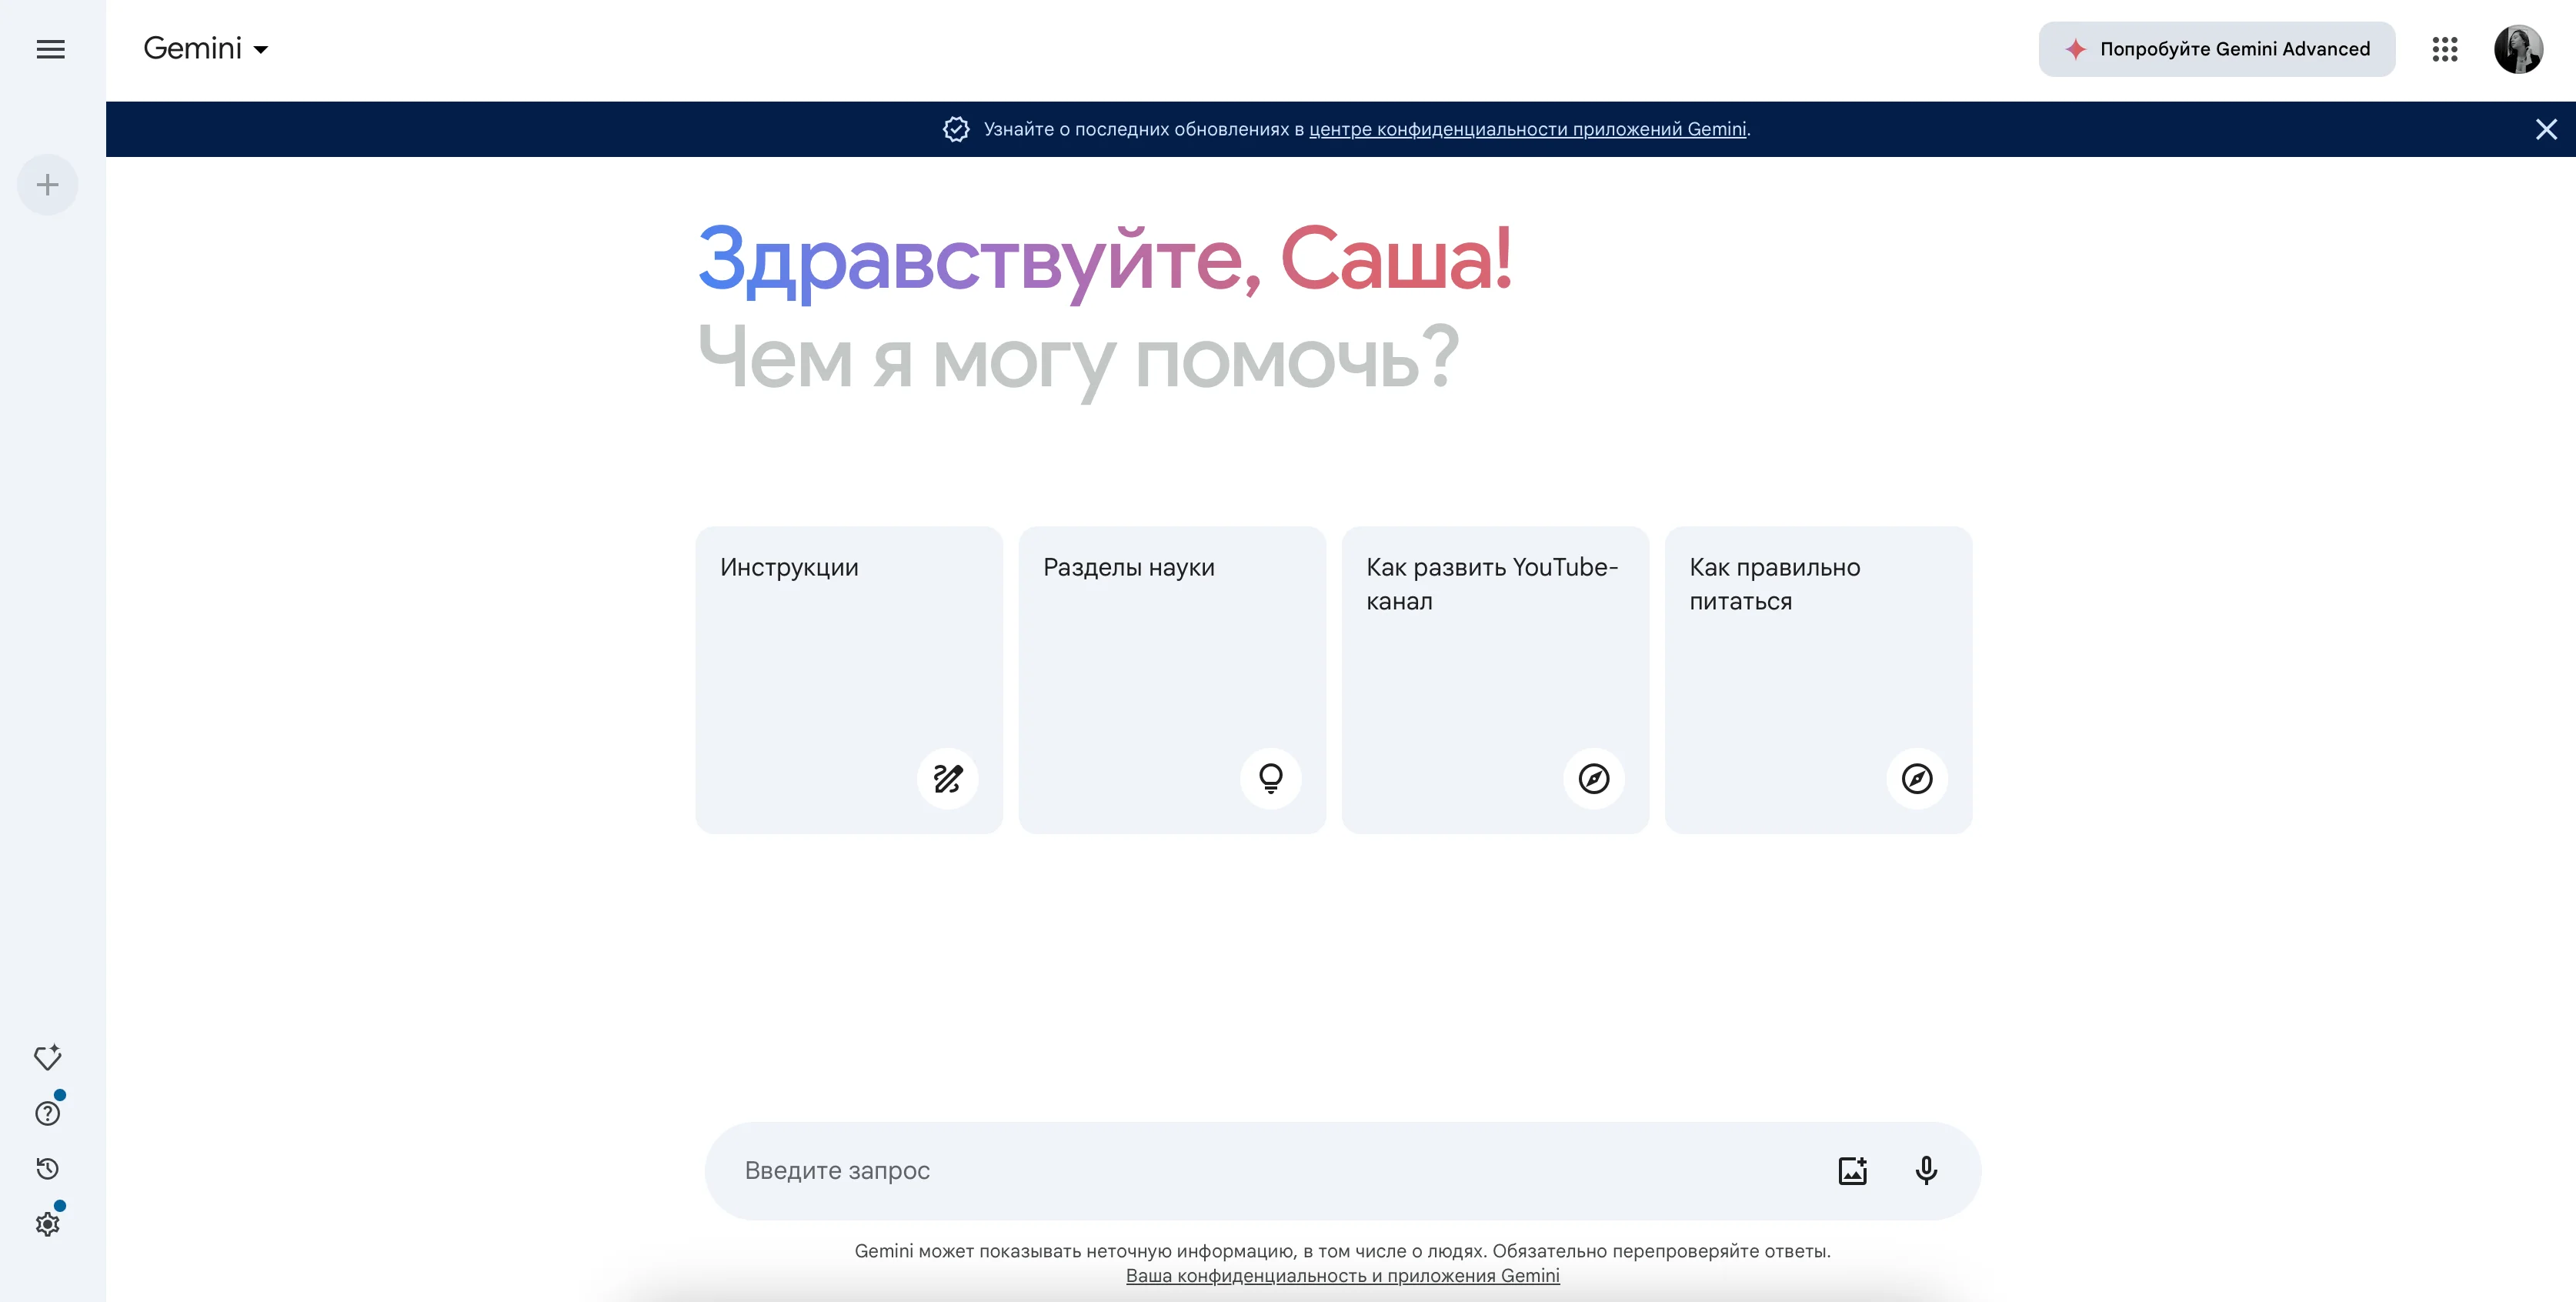
Task: Click the Попробуйте Gemini Advanced button
Action: tap(2216, 49)
